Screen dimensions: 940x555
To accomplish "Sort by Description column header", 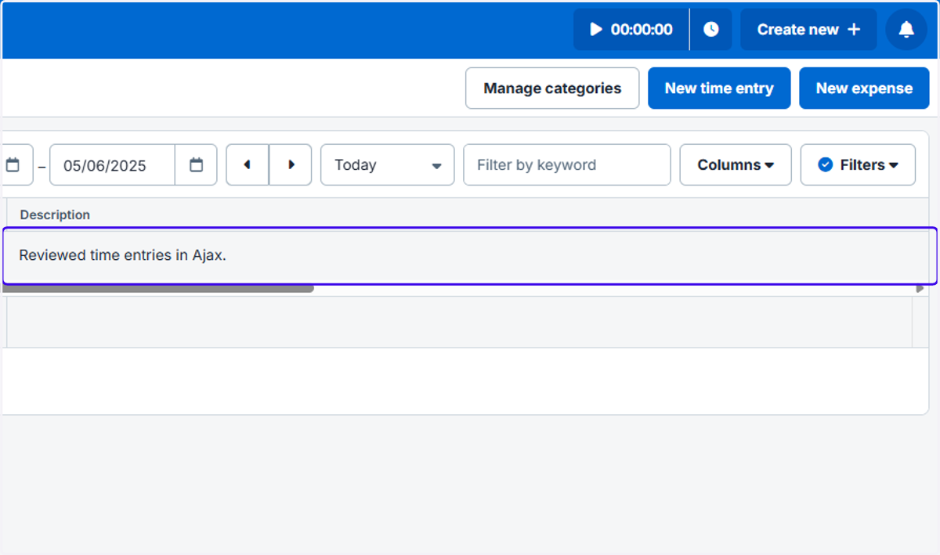I will 55,214.
